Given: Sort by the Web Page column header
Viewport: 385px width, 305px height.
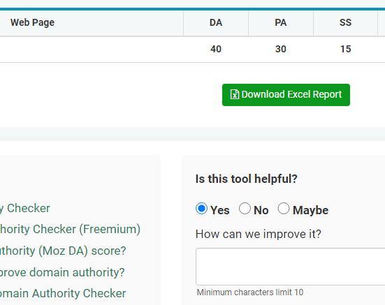Looking at the screenshot, I should (32, 22).
